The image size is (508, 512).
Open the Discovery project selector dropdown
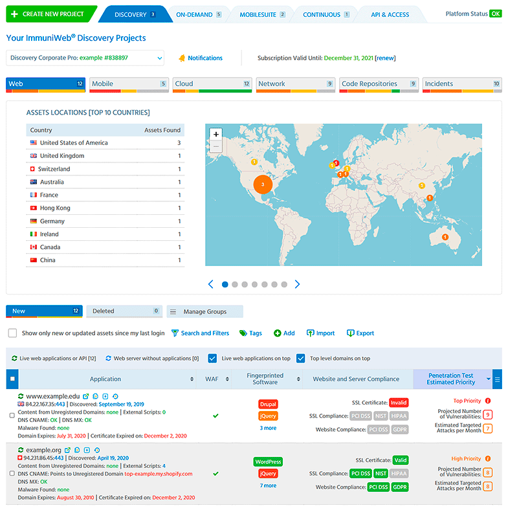pos(85,58)
